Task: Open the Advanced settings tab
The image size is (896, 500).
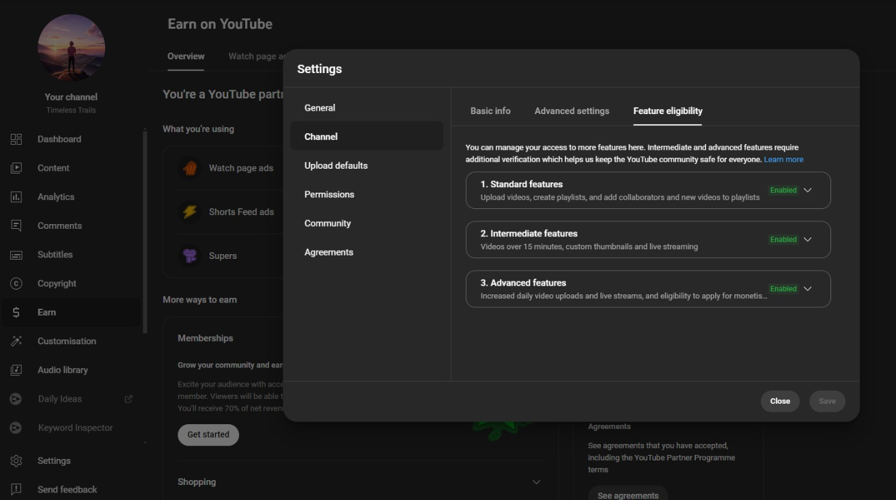Action: (572, 111)
